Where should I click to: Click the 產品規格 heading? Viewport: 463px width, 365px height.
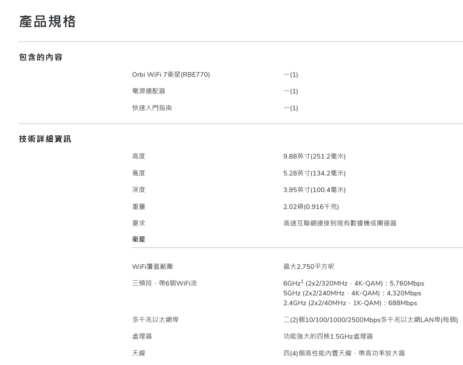point(47,22)
